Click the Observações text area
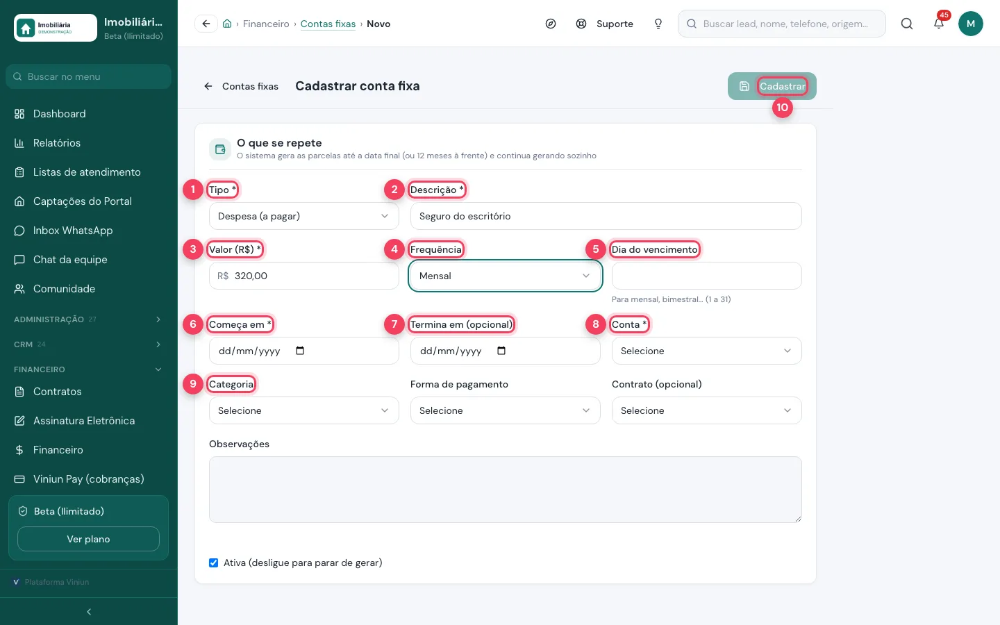Viewport: 1000px width, 625px height. coord(506,490)
